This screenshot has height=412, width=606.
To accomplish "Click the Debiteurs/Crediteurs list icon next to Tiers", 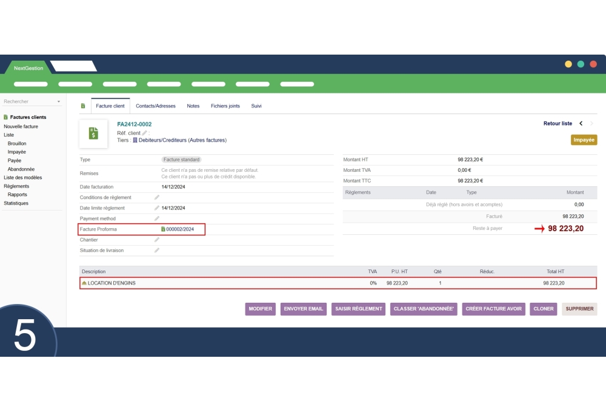I will pyautogui.click(x=136, y=140).
